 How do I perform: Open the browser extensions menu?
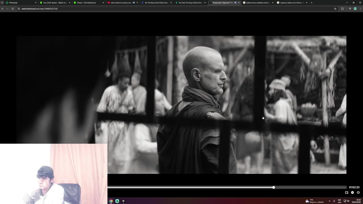(x=342, y=9)
